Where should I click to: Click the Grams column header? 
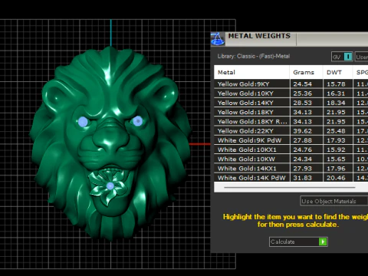tap(306, 72)
